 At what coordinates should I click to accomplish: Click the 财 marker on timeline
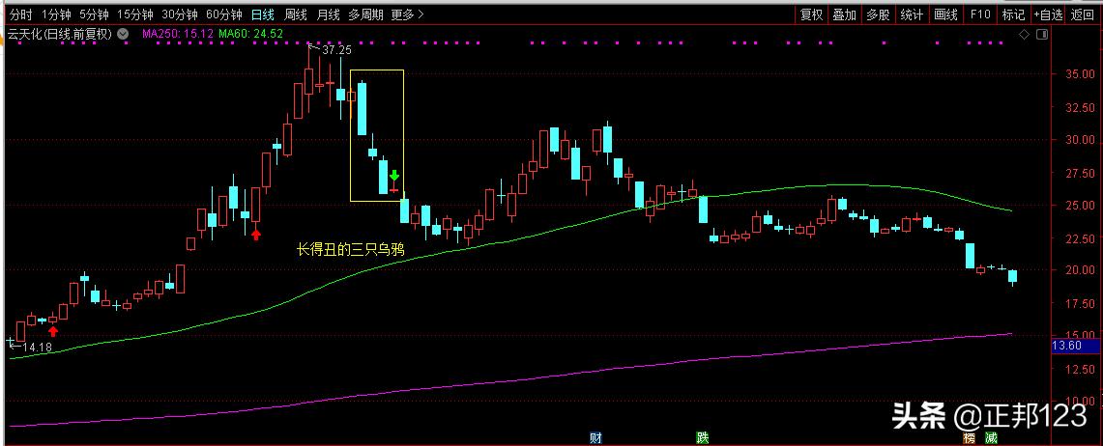click(595, 438)
